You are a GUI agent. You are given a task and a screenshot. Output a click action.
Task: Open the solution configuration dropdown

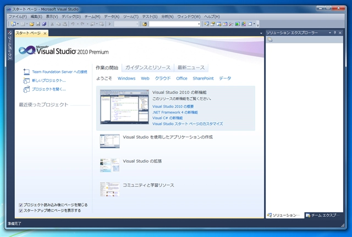click(137, 24)
